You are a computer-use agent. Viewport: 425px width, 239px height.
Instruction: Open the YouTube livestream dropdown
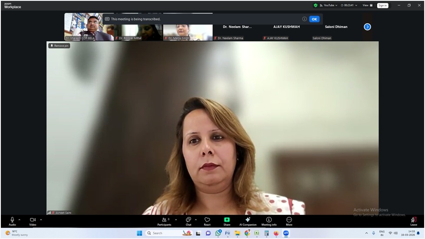(329, 5)
